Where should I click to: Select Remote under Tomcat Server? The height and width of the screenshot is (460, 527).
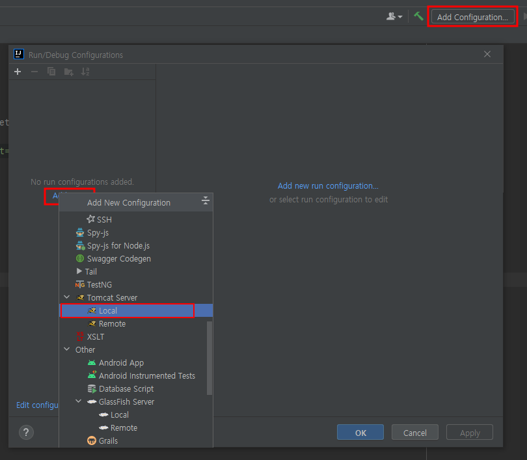[133, 324]
